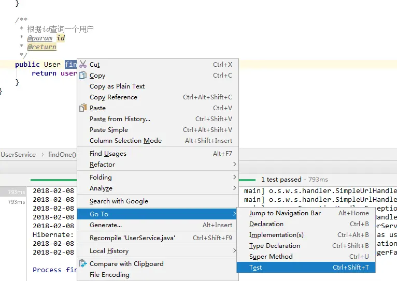Select Paste Simple option
Image resolution: width=397 pixels, height=281 pixels.
tap(158, 130)
